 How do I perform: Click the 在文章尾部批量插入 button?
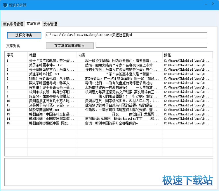coord(70,46)
